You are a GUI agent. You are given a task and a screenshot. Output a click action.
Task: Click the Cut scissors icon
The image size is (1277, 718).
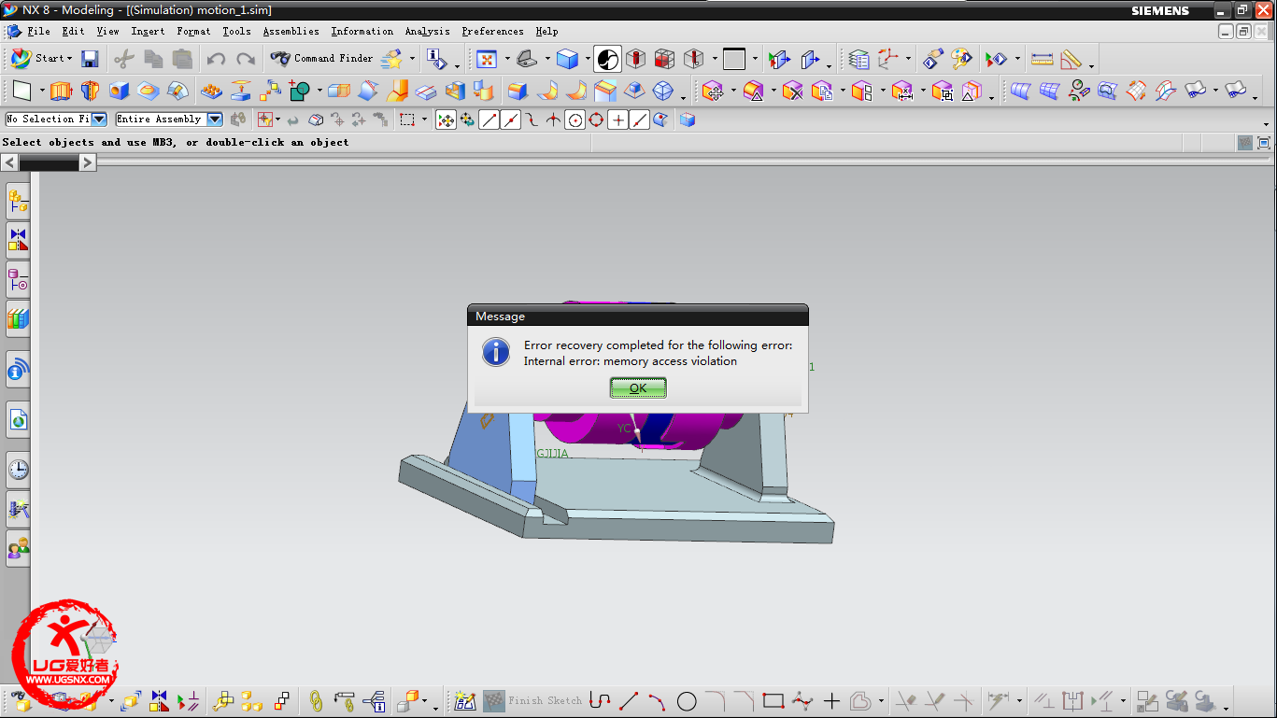tap(123, 59)
